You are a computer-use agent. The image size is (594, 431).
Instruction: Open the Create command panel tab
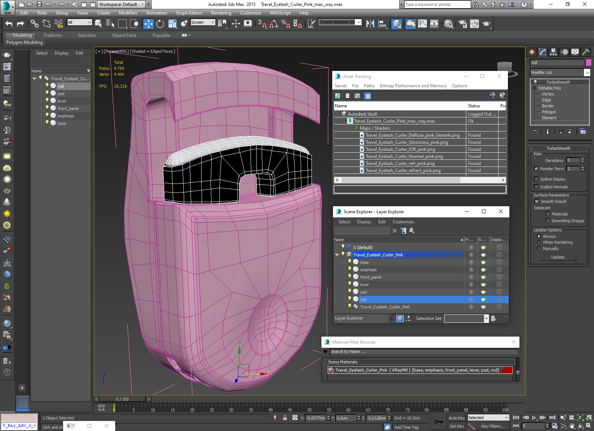tap(532, 52)
